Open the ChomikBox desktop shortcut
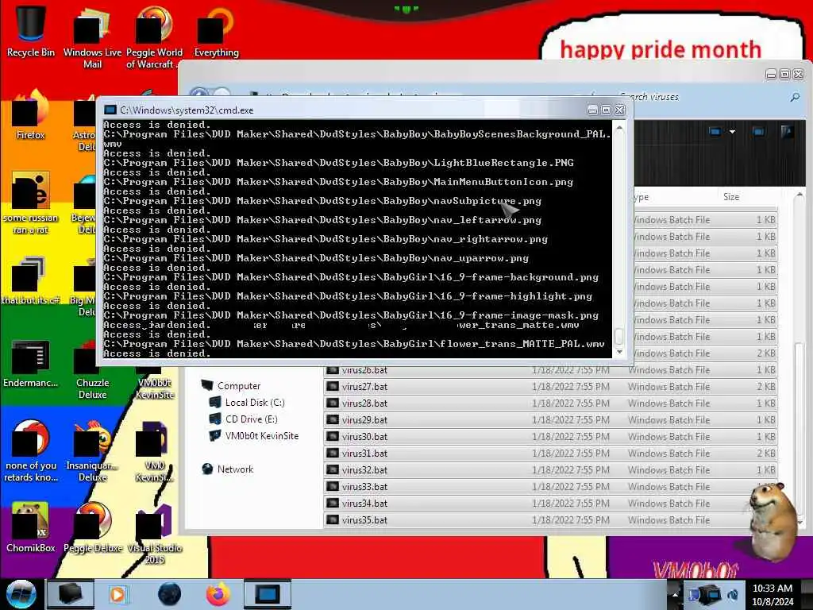 point(31,528)
